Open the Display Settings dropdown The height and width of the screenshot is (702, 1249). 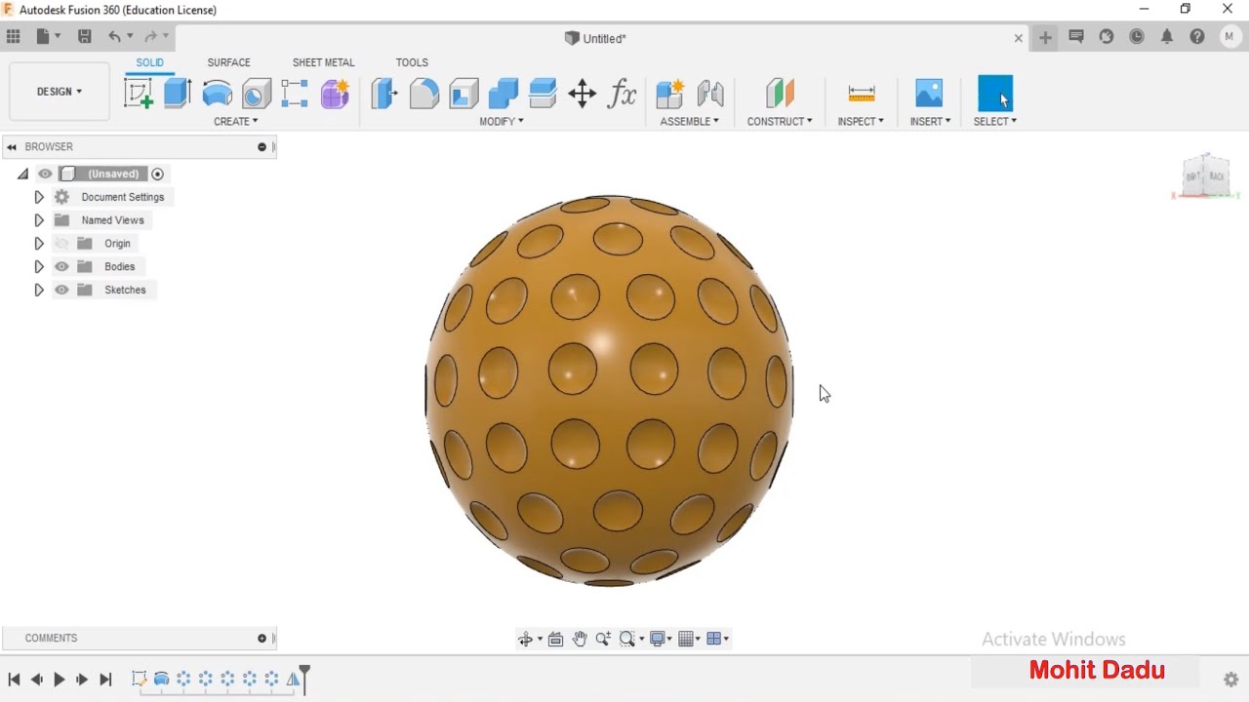662,639
